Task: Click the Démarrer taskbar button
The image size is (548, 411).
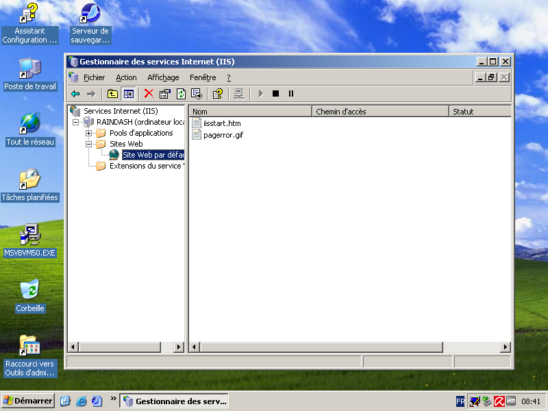Action: [x=27, y=400]
